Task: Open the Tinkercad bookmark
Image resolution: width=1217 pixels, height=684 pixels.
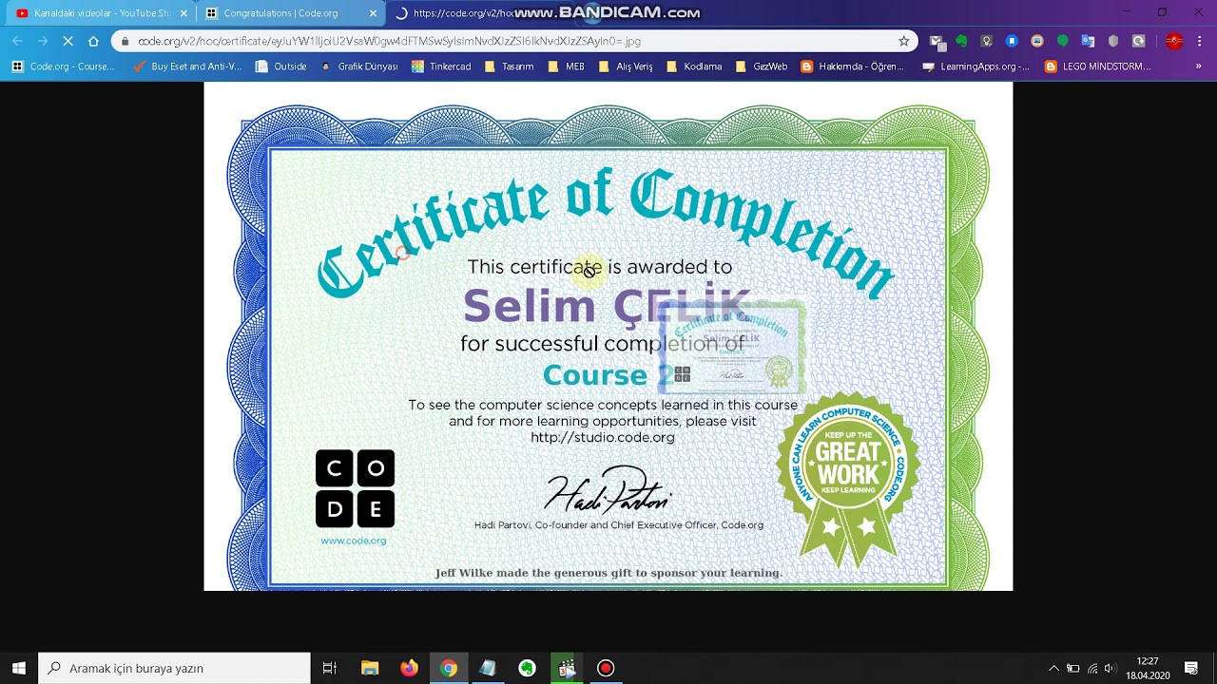Action: pos(441,66)
